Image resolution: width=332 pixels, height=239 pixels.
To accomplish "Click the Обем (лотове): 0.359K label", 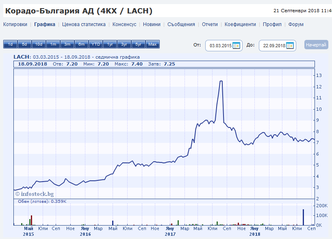I will coord(42,202).
